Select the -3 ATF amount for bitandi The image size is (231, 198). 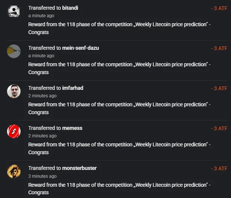pyautogui.click(x=219, y=8)
